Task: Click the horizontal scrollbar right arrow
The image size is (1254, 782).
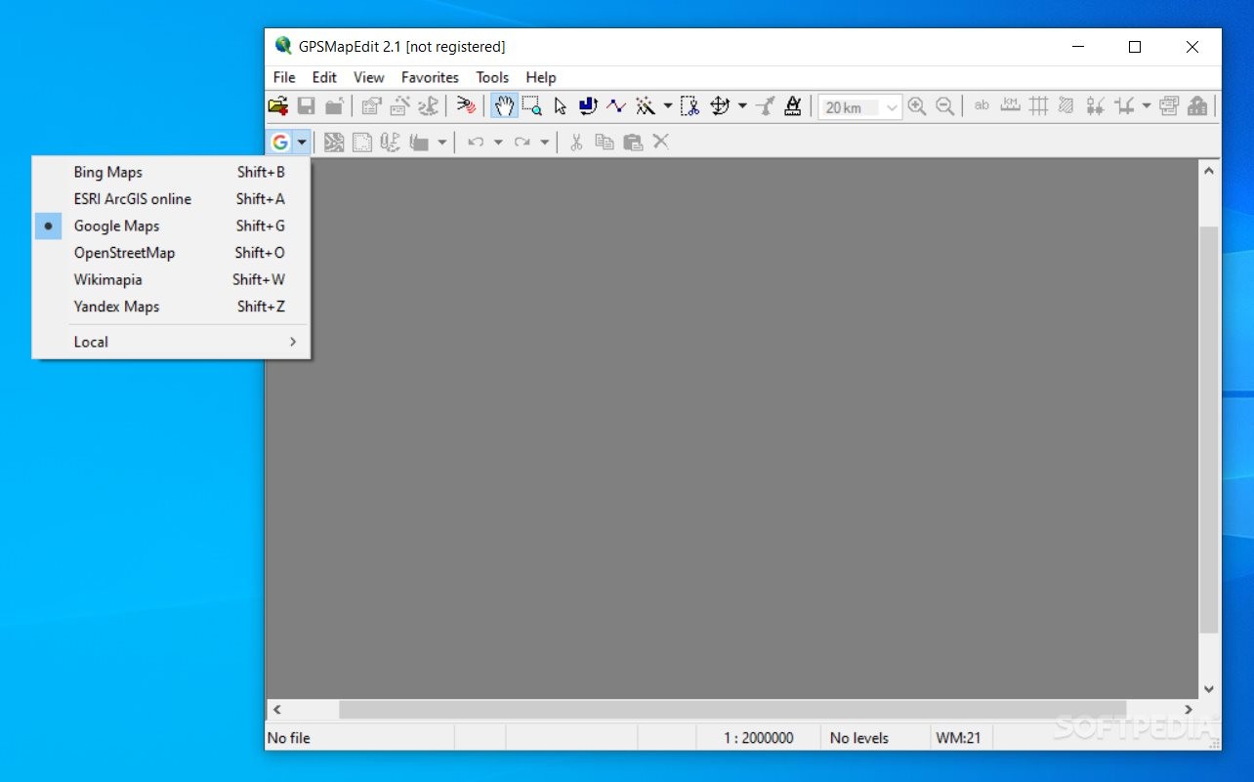Action: click(1189, 710)
